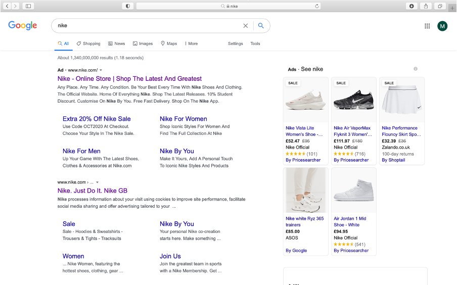Viewport: 457px width, 285px height.
Task: Switch to the Shopping tab
Action: pyautogui.click(x=88, y=43)
